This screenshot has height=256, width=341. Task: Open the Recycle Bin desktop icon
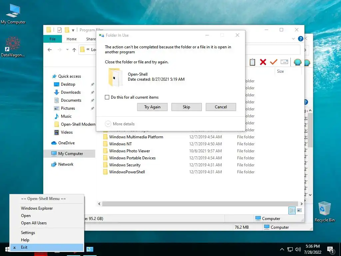[324, 212]
